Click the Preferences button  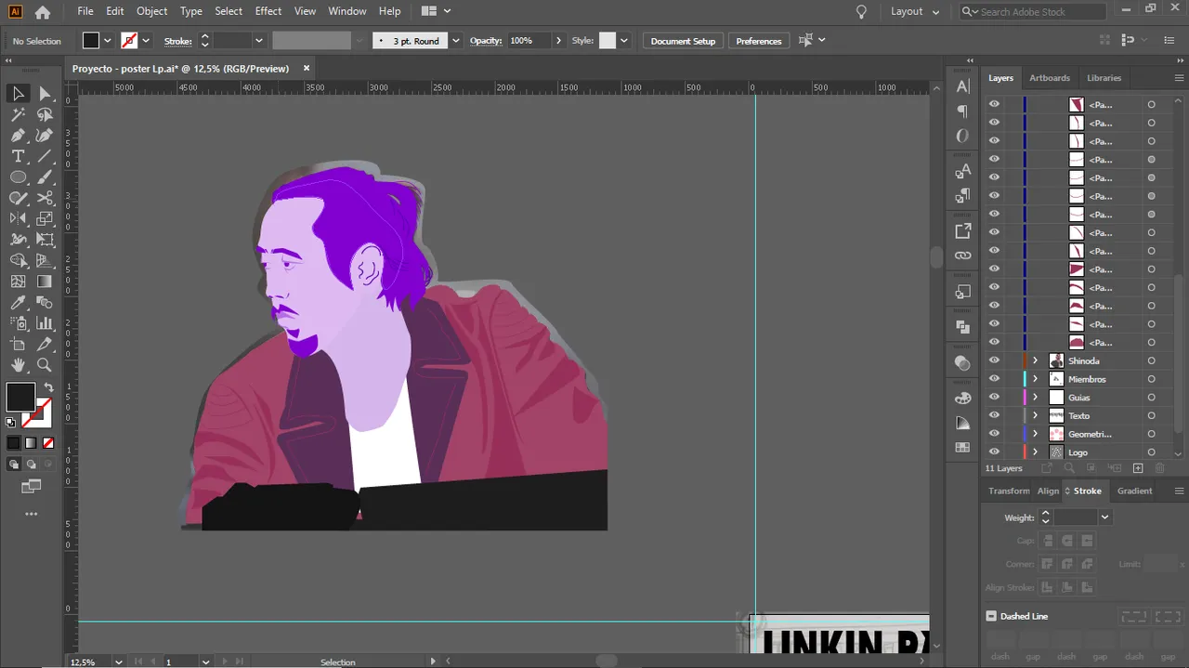coord(759,41)
